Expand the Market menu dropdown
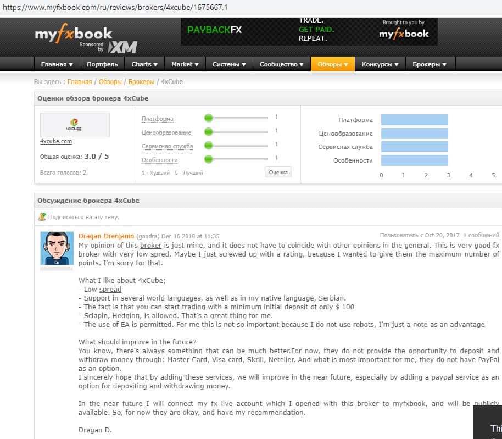 [185, 64]
